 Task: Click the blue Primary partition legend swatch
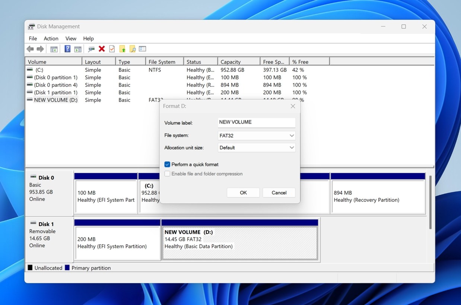coord(67,268)
